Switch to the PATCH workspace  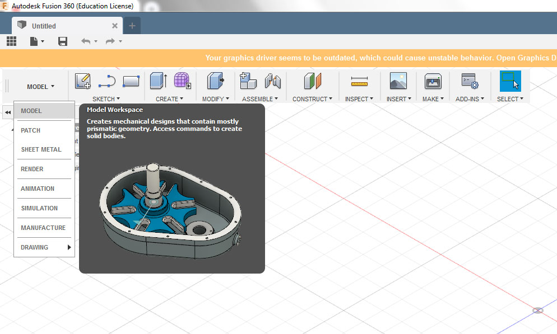tap(44, 130)
